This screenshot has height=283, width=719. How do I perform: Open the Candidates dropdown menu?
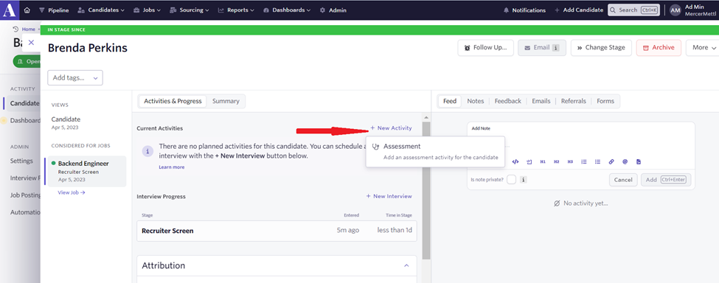click(x=101, y=10)
